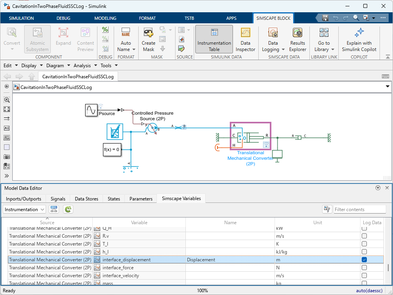
Task: Open Data Logging settings
Action: click(x=273, y=39)
